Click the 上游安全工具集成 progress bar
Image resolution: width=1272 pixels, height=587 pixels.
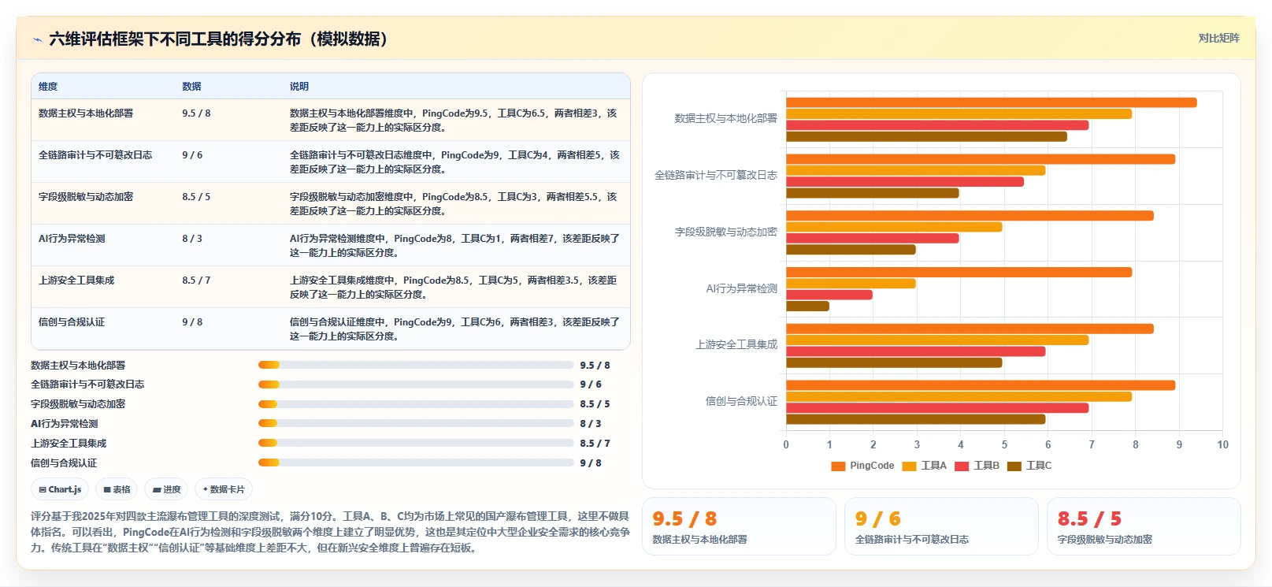pyautogui.click(x=416, y=443)
